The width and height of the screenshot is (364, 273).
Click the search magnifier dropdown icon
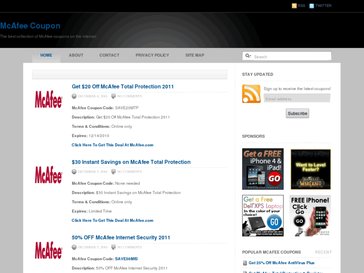(x=248, y=56)
